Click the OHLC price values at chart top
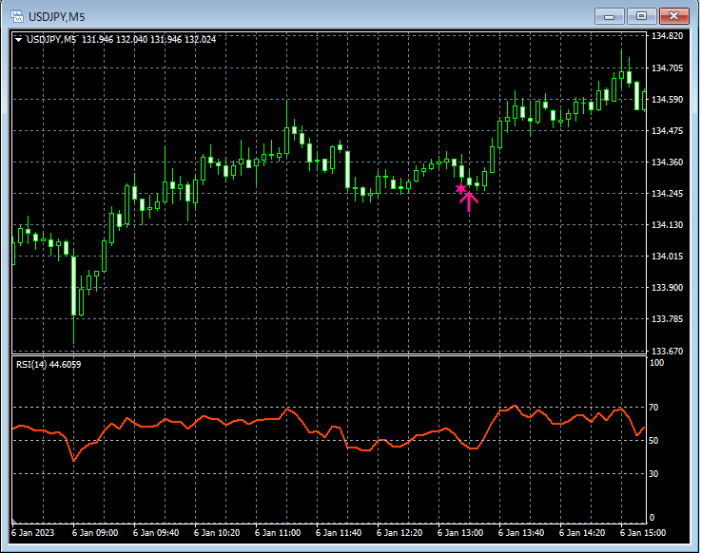The image size is (701, 553). [148, 39]
